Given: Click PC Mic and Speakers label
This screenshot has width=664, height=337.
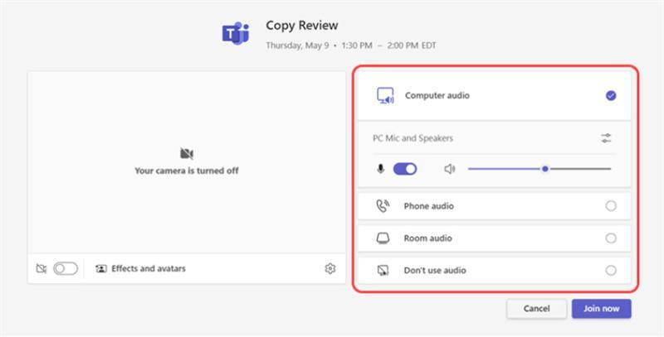Looking at the screenshot, I should coord(413,138).
